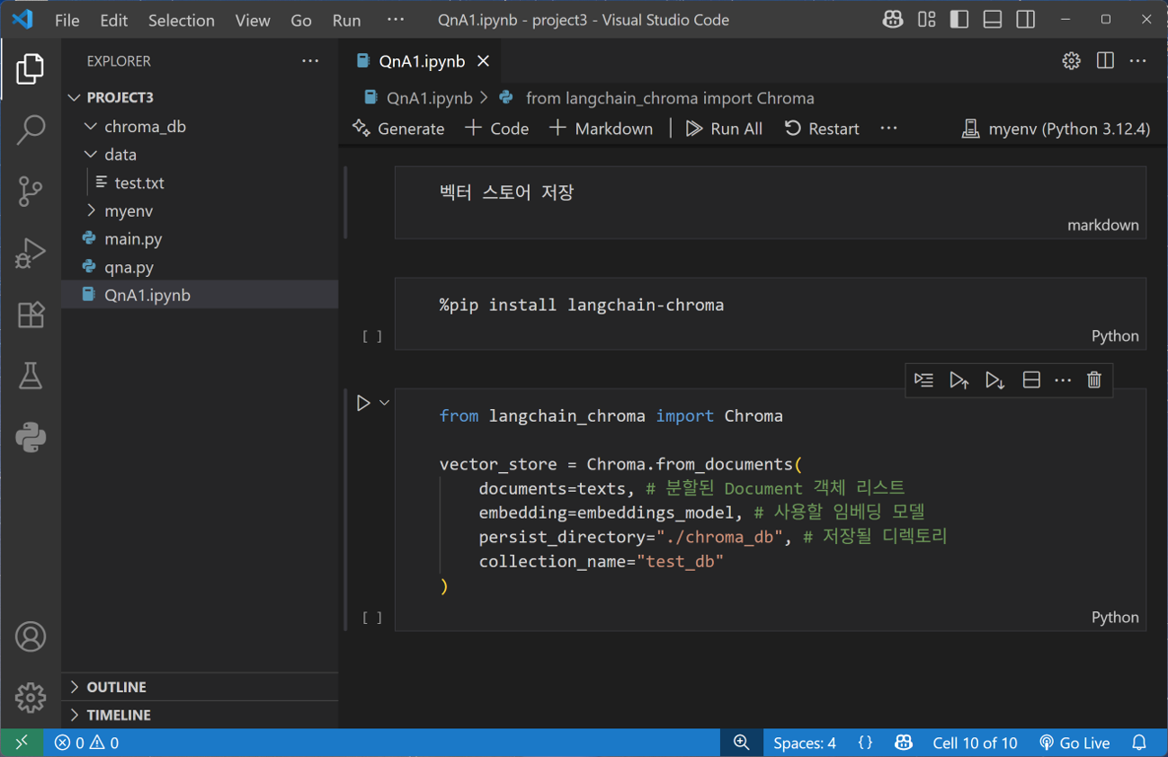Select the myenv (Python 3.12.4) kernel picker
Viewport: 1168px width, 757px height.
pyautogui.click(x=1056, y=129)
